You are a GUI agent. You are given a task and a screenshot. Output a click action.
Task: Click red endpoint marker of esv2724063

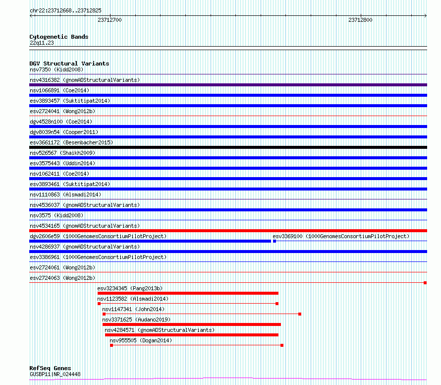(x=425, y=283)
